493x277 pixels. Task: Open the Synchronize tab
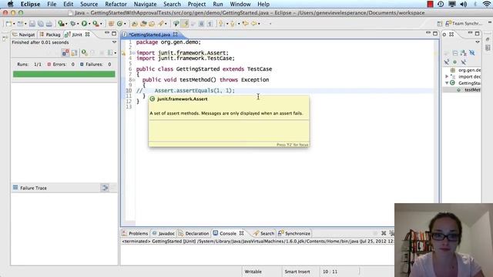[294, 233]
